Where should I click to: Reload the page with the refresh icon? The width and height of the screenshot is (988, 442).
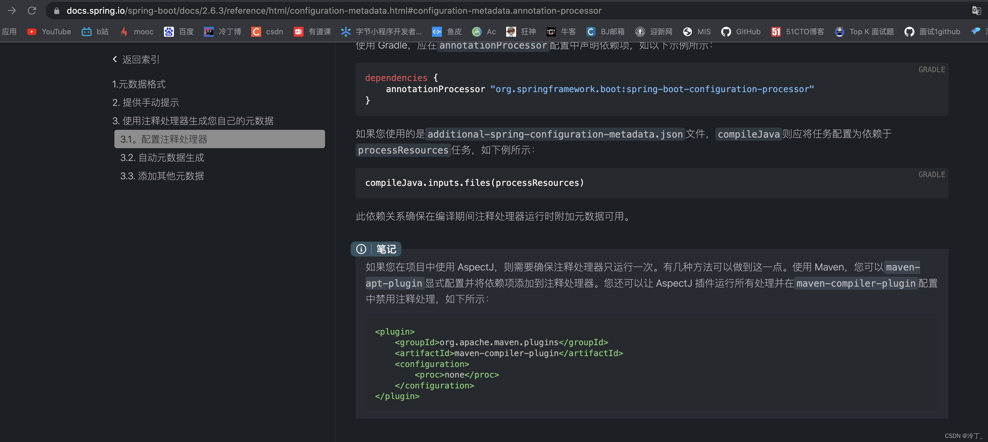(x=32, y=10)
